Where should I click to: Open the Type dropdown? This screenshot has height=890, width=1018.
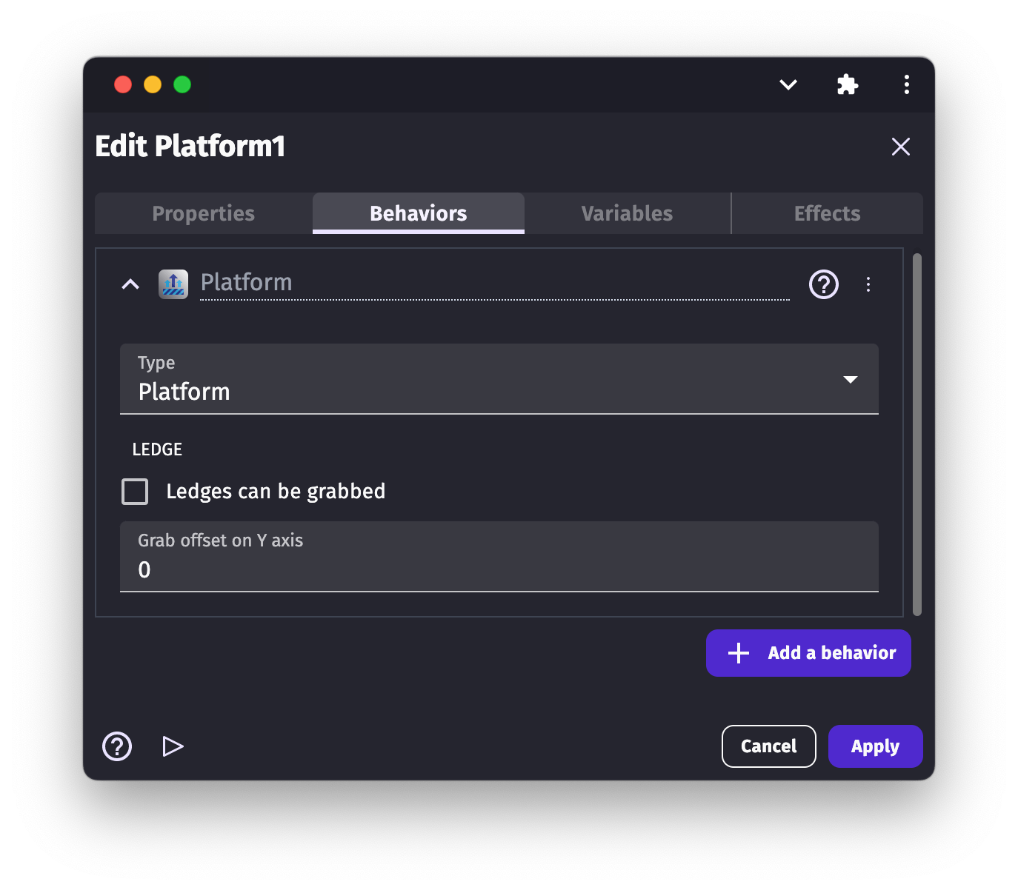[499, 379]
